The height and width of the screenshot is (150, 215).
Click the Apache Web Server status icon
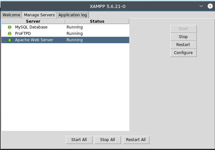[10, 40]
